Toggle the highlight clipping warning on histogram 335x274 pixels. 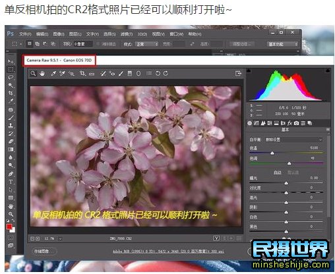tap(328, 70)
